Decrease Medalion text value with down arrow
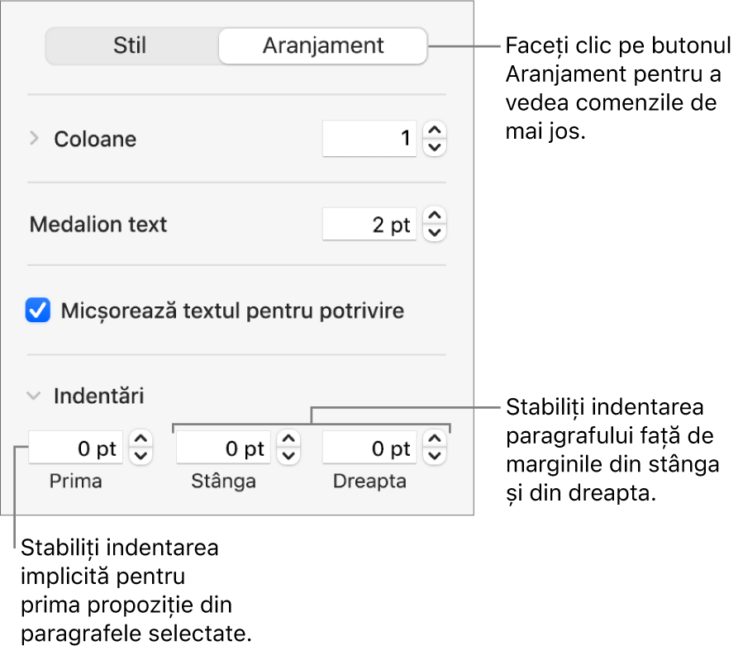 [435, 234]
